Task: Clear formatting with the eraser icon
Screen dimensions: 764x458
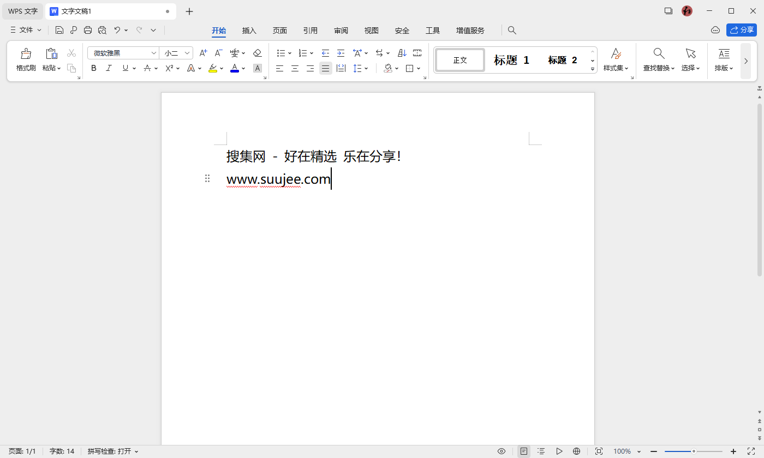Action: pos(258,53)
